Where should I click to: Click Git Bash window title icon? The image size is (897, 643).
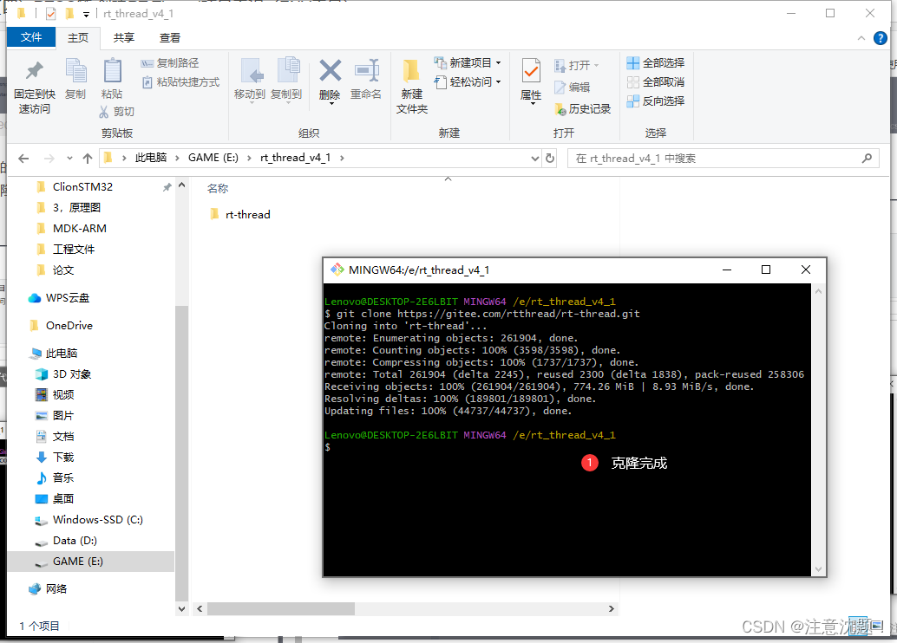[337, 270]
